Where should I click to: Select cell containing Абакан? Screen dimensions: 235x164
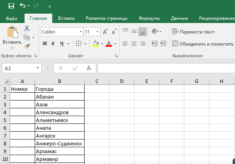(x=60, y=97)
